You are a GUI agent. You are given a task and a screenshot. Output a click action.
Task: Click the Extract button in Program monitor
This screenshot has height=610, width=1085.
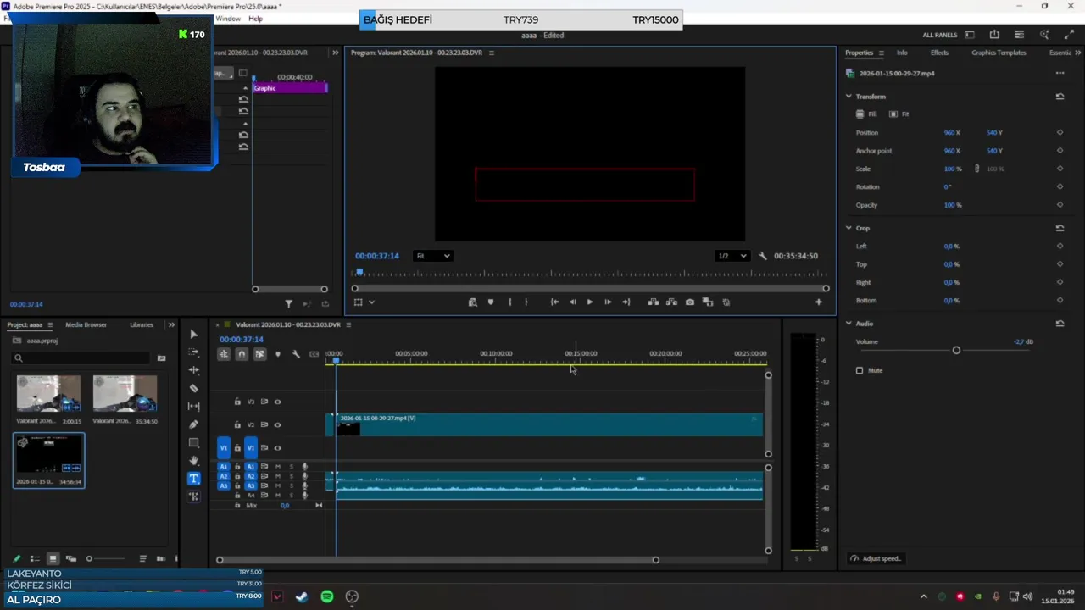pyautogui.click(x=671, y=302)
